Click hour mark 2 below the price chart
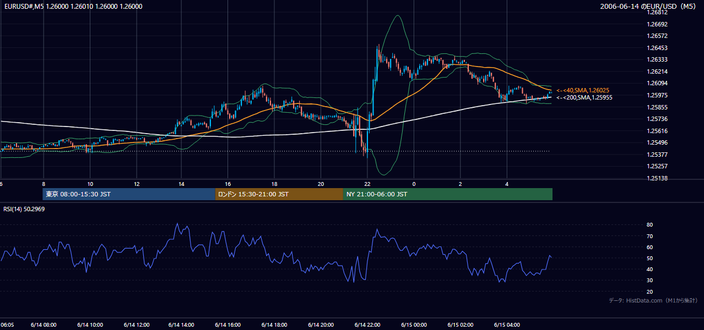 pyautogui.click(x=461, y=184)
